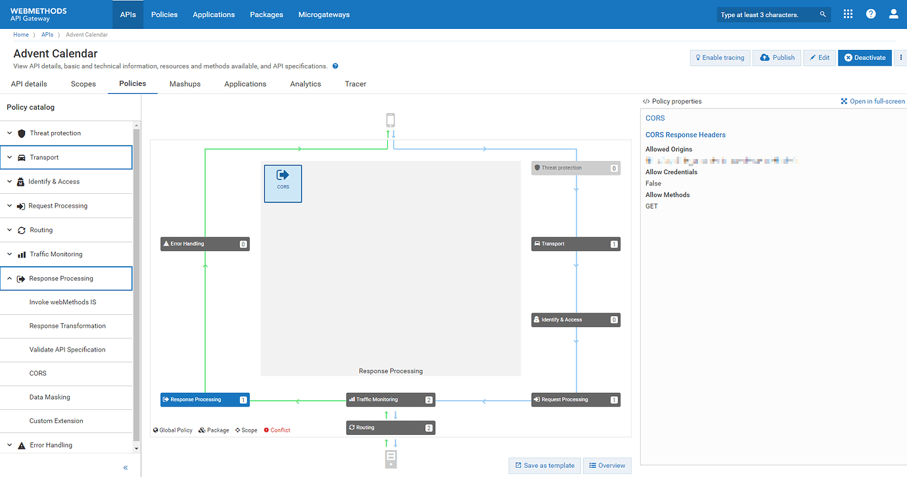Select the Routing stage block in flow
Image resolution: width=907 pixels, height=477 pixels.
point(390,428)
